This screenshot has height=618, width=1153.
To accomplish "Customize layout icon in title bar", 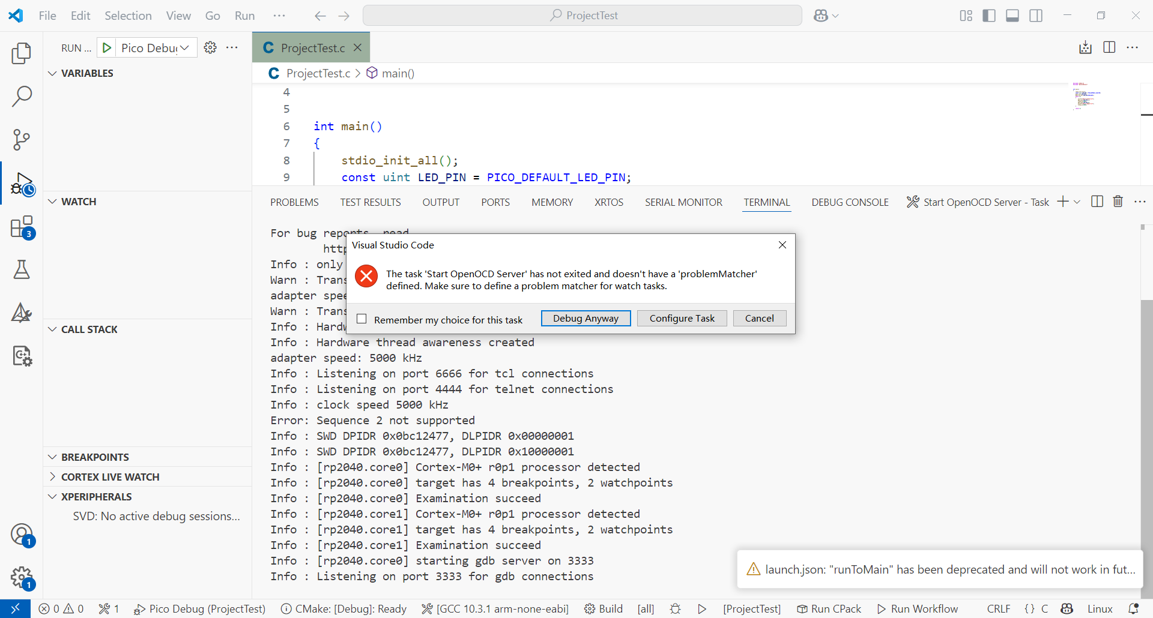I will (x=966, y=16).
